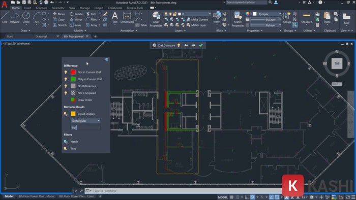This screenshot has width=356, height=200.
Task: Pin the Xref Compare settings panel
Action: click(107, 59)
